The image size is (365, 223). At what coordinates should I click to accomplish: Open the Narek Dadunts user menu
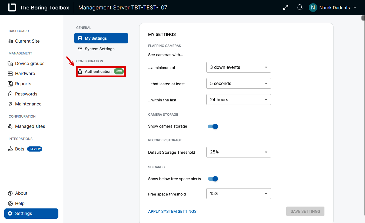coord(334,8)
